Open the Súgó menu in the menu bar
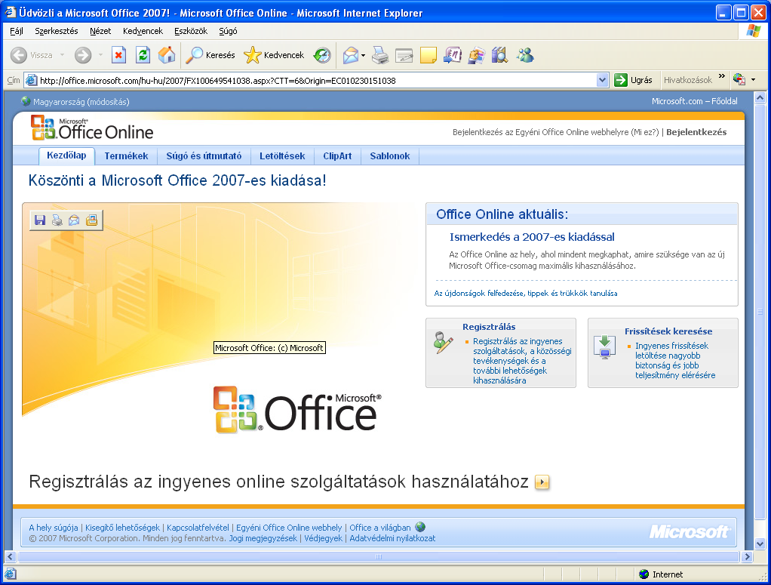Screen dimensions: 771x585 (228, 31)
